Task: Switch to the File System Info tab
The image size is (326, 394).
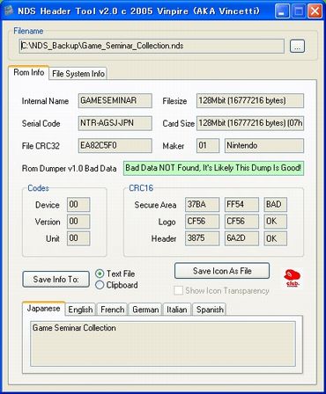Action: click(x=78, y=74)
